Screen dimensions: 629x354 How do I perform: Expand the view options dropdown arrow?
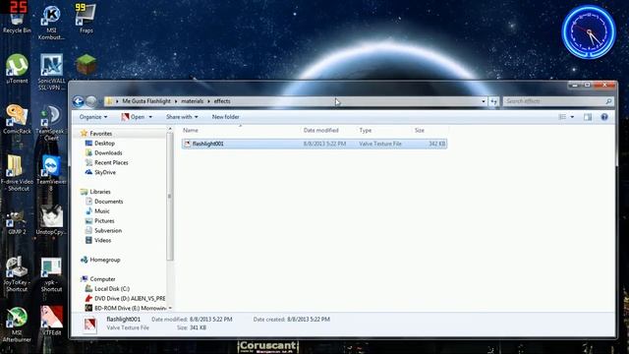click(572, 117)
